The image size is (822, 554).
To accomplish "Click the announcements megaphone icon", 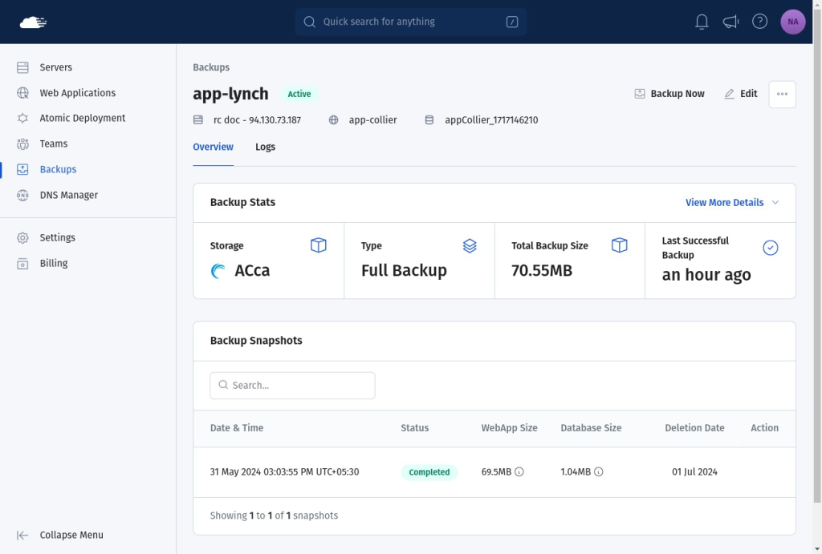I will 730,22.
